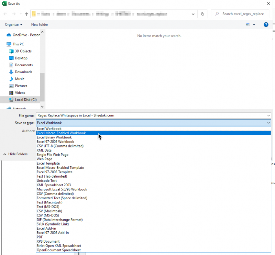Navigate up one folder level
The width and height of the screenshot is (275, 255).
coord(26,14)
